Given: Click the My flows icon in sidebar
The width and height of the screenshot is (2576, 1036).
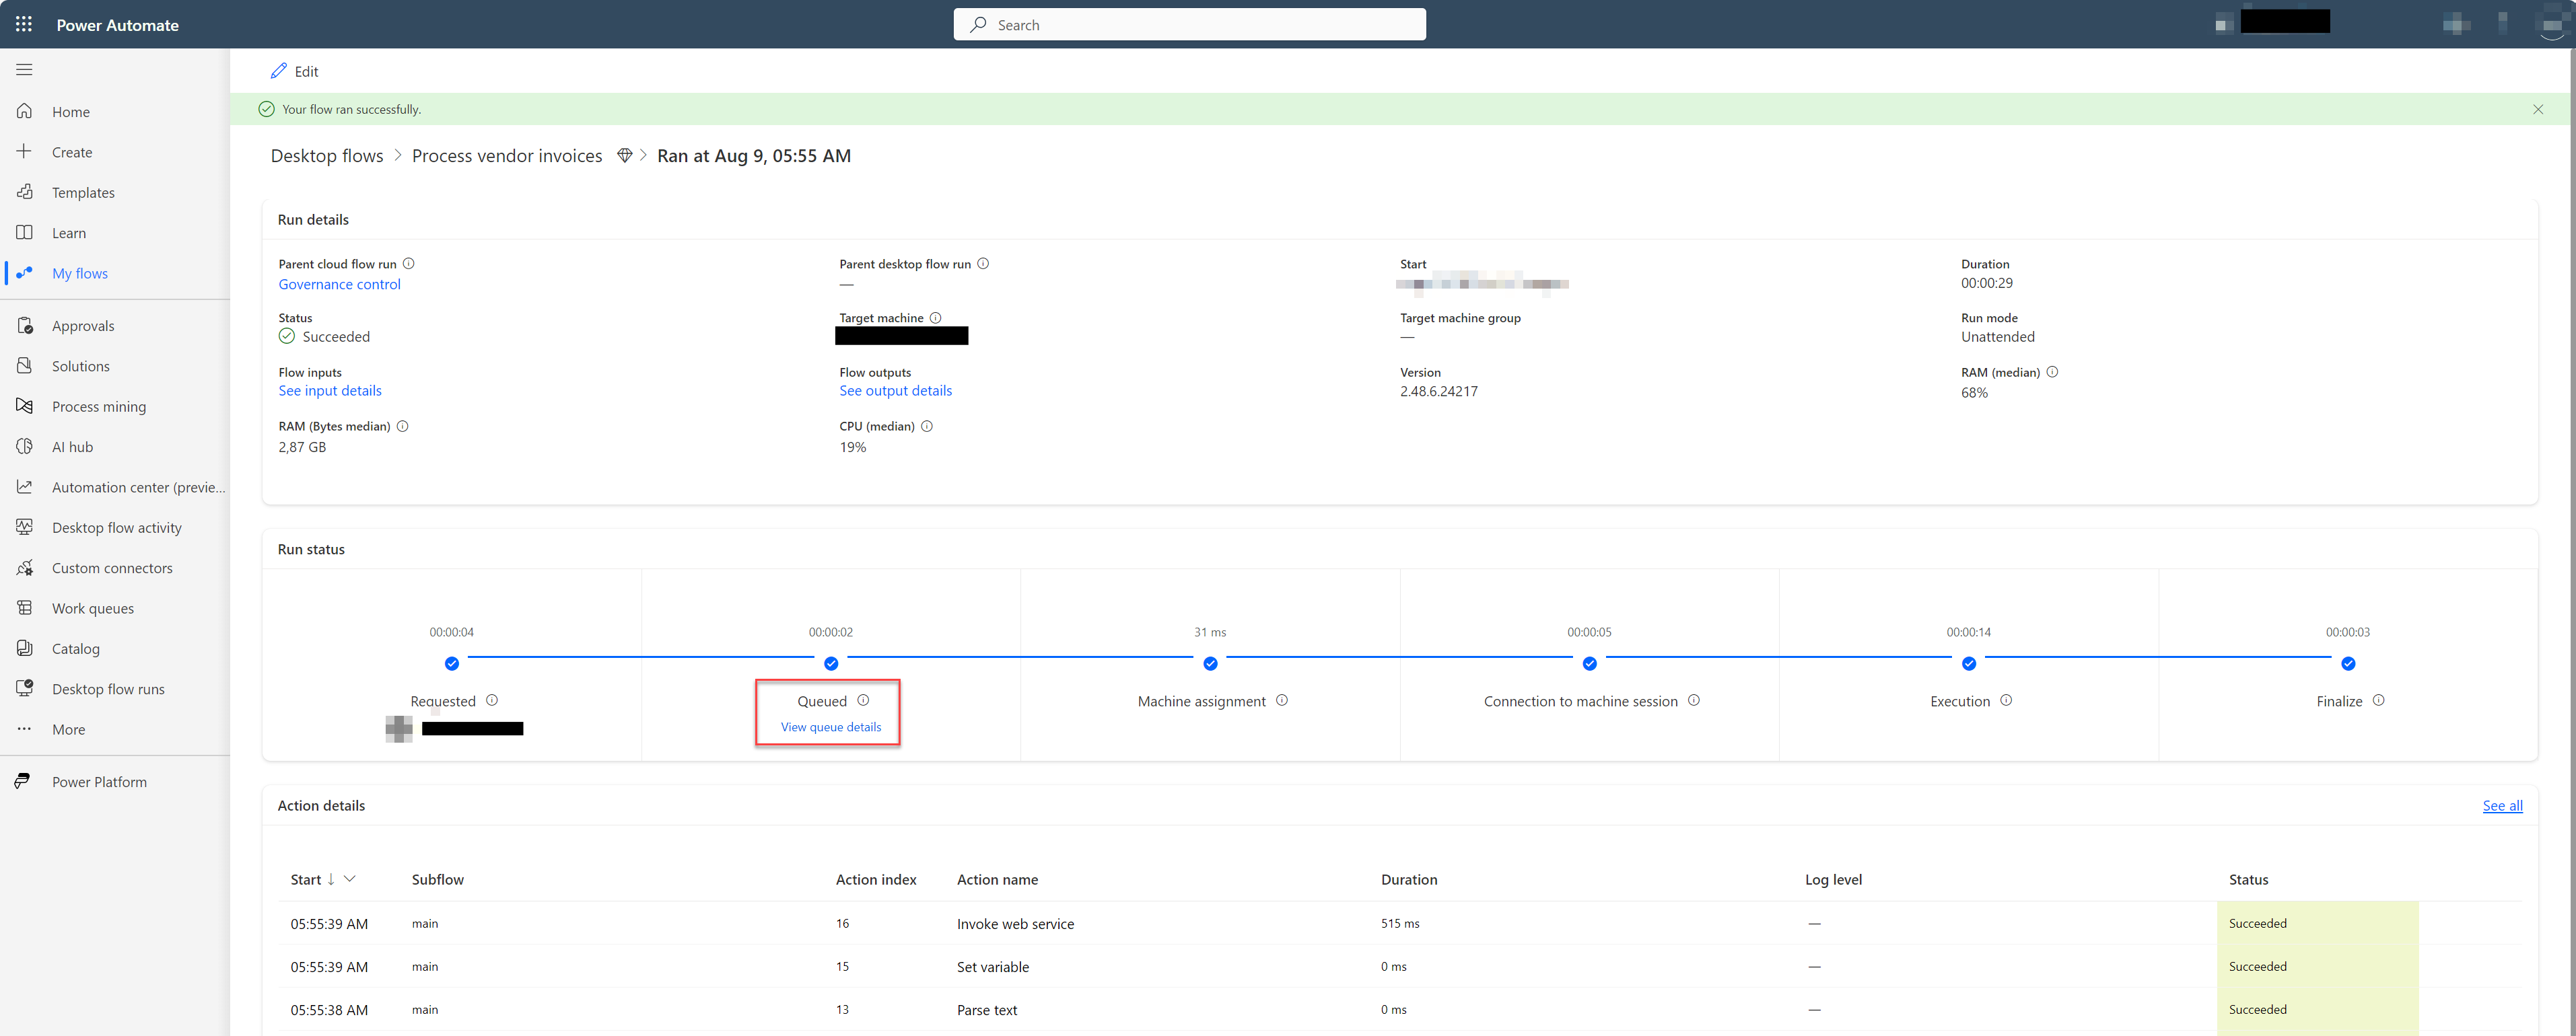Looking at the screenshot, I should (x=26, y=272).
